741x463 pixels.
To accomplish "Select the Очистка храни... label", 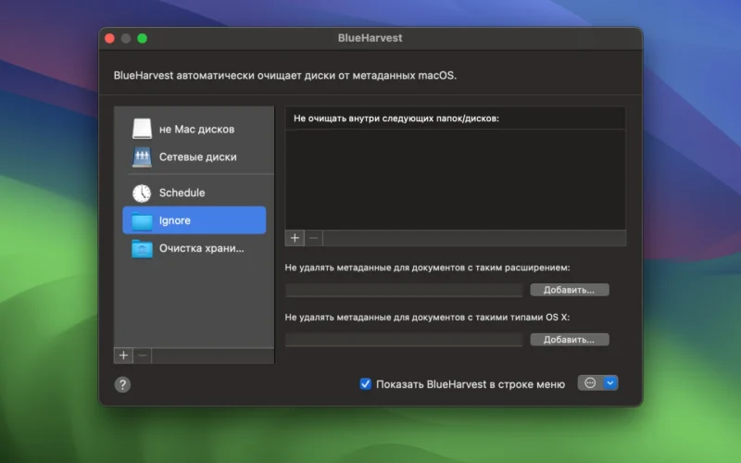I will point(202,248).
